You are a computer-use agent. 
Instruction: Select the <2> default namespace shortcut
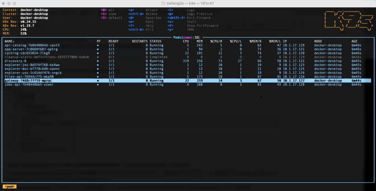(112, 18)
